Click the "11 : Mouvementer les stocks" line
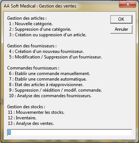139x143 pixels. [36, 112]
